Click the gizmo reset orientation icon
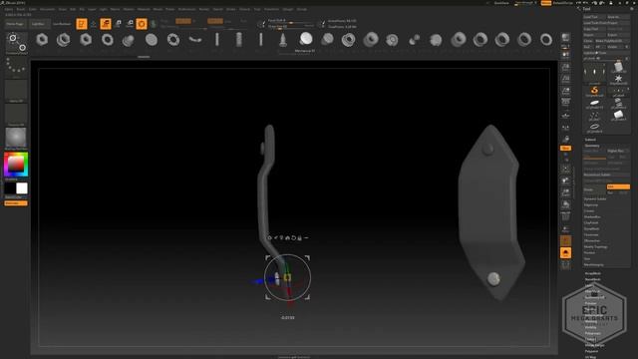This screenshot has width=638, height=359. [293, 237]
